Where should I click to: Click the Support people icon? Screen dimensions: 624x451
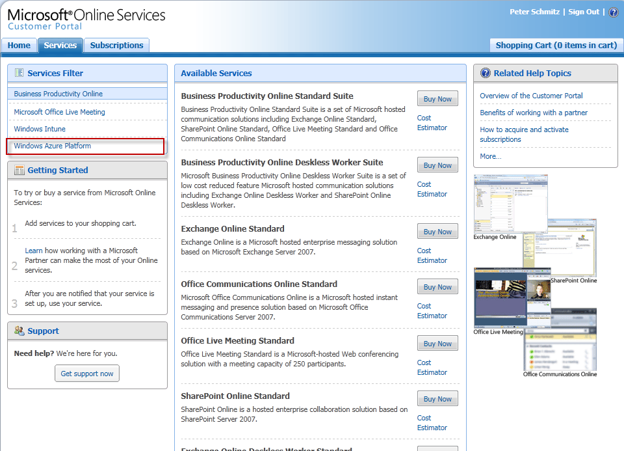coord(19,331)
